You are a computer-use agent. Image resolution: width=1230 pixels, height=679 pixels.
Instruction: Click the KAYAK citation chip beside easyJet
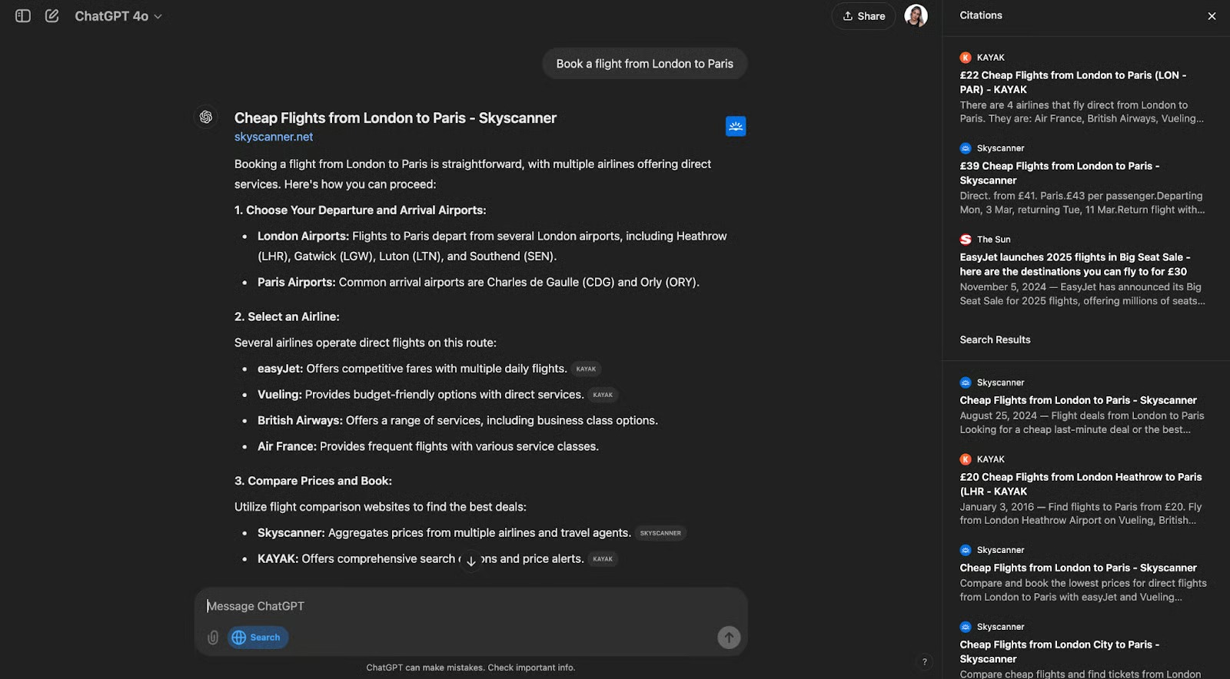[x=586, y=369]
